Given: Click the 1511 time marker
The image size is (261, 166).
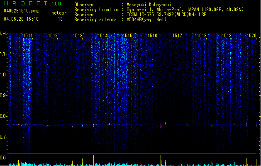Looking at the screenshot, I should click(x=28, y=35).
